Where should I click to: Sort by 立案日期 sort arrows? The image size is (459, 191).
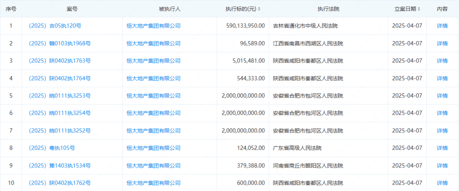[419, 9]
